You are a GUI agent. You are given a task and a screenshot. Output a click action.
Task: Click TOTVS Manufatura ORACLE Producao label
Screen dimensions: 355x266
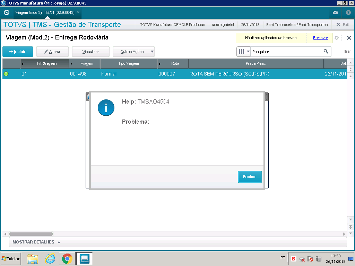pyautogui.click(x=173, y=25)
